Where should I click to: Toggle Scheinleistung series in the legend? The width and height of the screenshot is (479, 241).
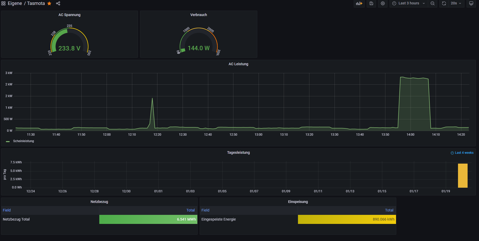23,141
